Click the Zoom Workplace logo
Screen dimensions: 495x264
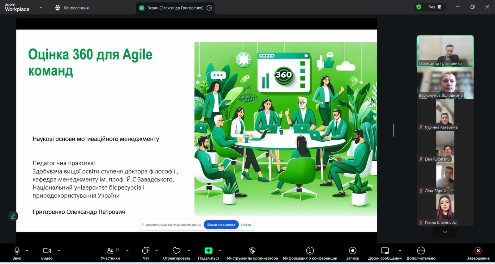17,7
